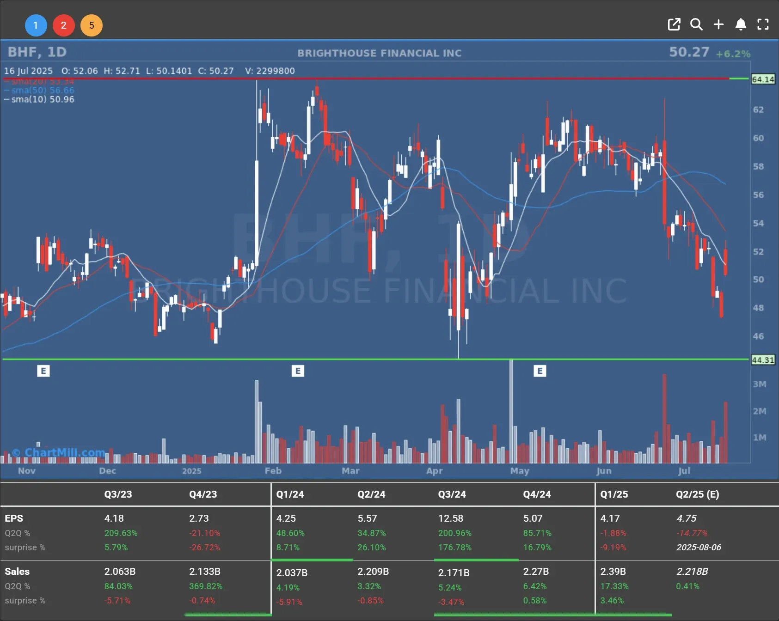Click the orange circle numbered 5
Screen dimensions: 779x621
(x=92, y=25)
